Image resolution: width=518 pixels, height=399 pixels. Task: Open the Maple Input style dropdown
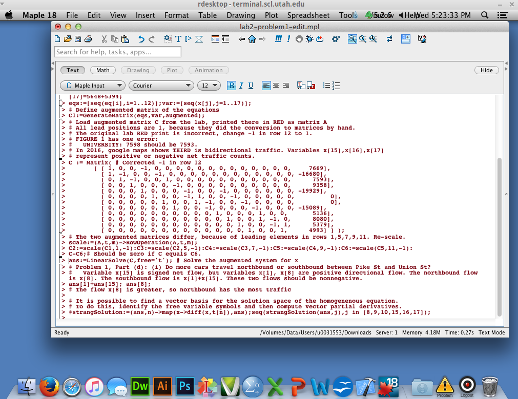click(93, 86)
